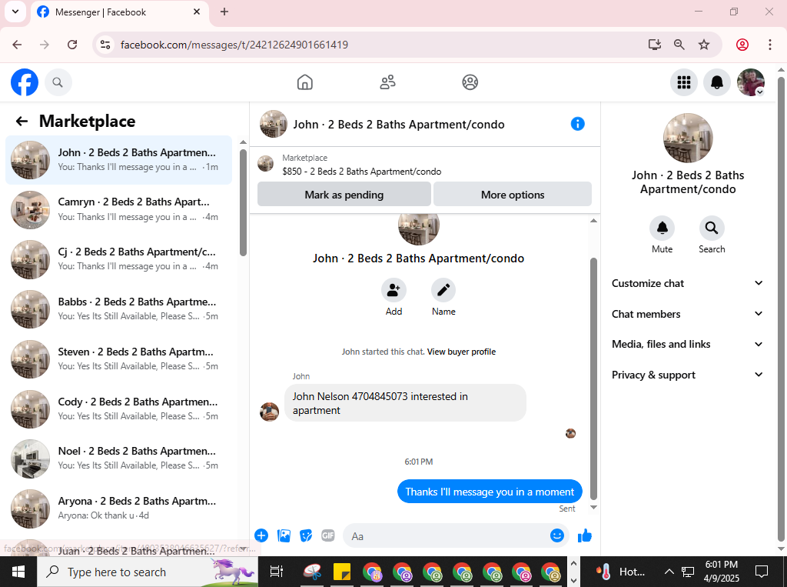The height and width of the screenshot is (587, 787).
Task: Expand Customize chat section
Action: tap(687, 283)
